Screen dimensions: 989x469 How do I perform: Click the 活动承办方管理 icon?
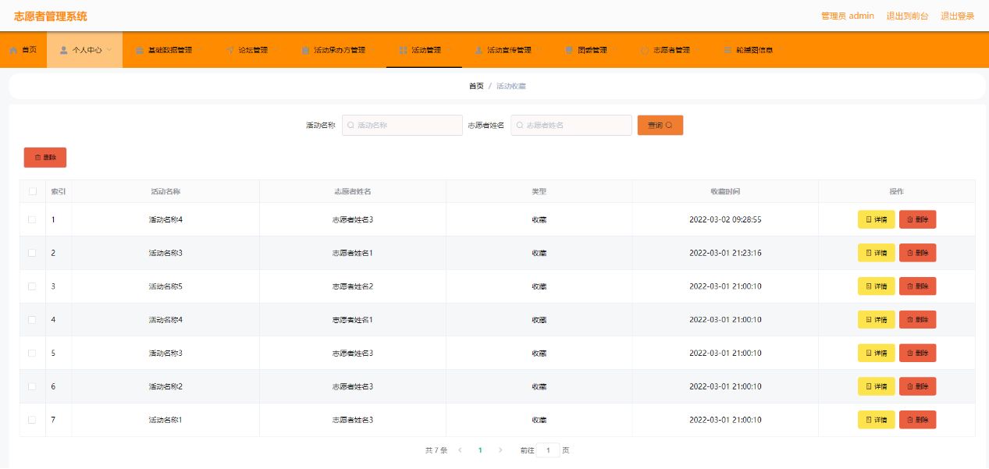[x=306, y=50]
